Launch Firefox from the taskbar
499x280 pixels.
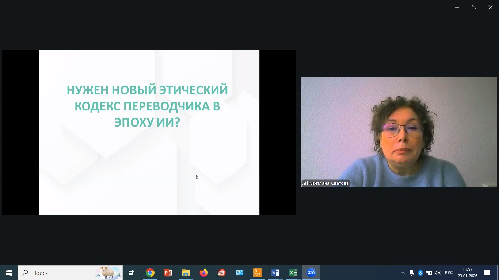pos(204,273)
